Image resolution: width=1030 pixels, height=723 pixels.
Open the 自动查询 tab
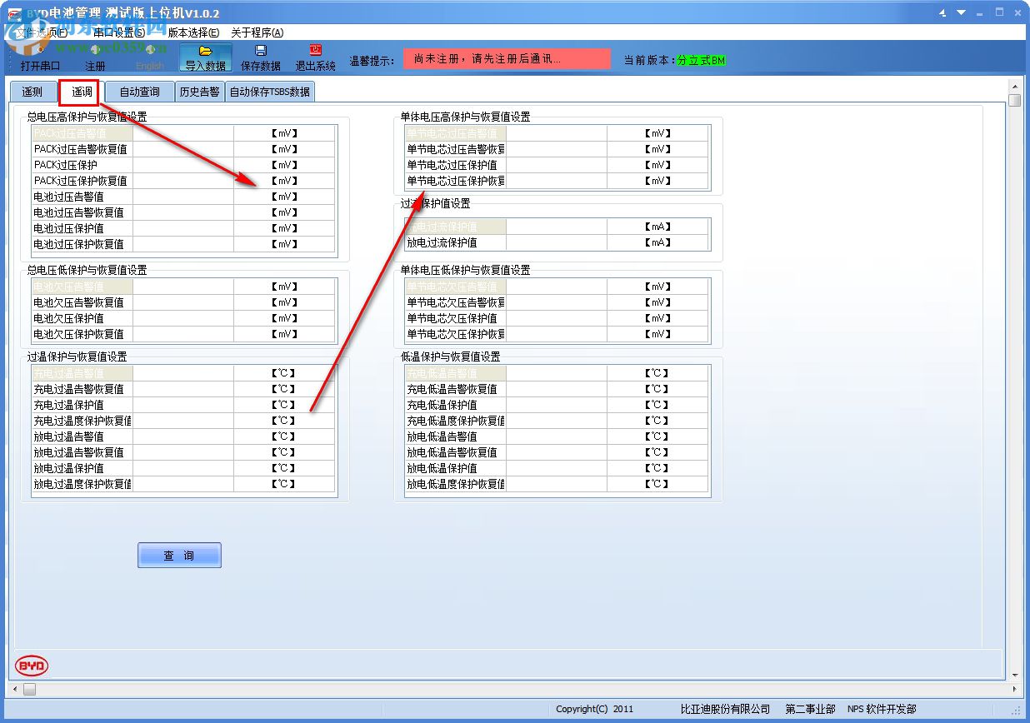click(139, 92)
